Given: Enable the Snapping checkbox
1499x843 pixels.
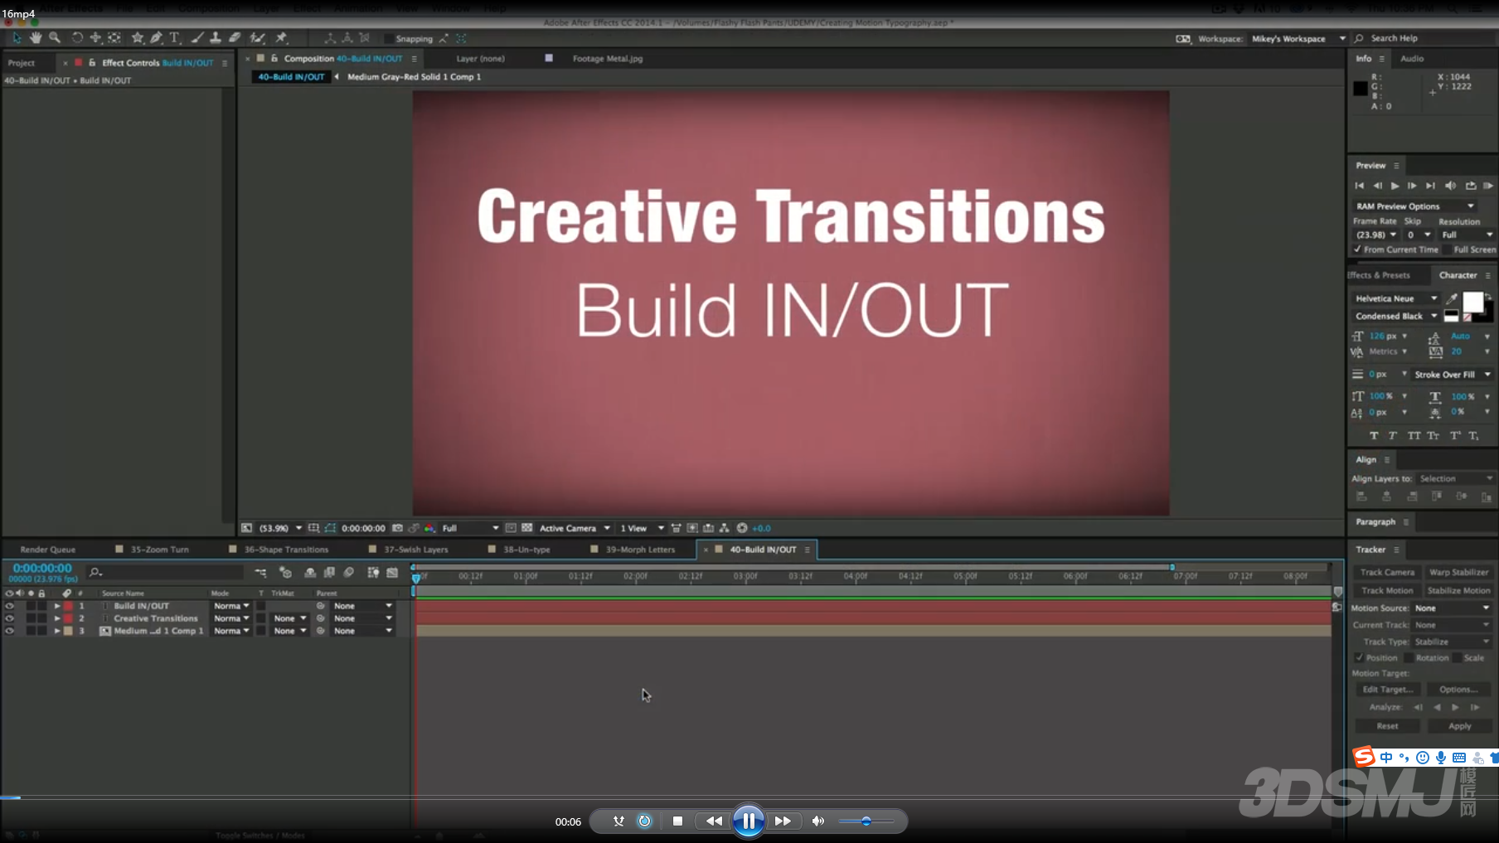Looking at the screenshot, I should point(389,39).
